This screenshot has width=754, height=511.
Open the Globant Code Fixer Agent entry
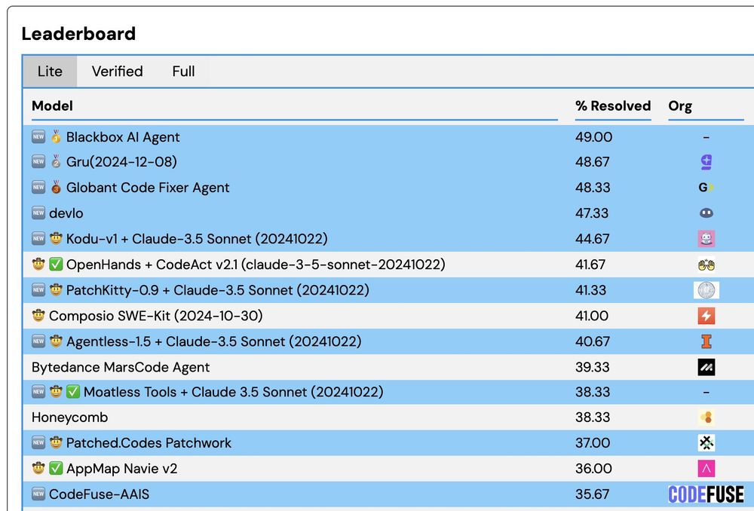pyautogui.click(x=148, y=188)
